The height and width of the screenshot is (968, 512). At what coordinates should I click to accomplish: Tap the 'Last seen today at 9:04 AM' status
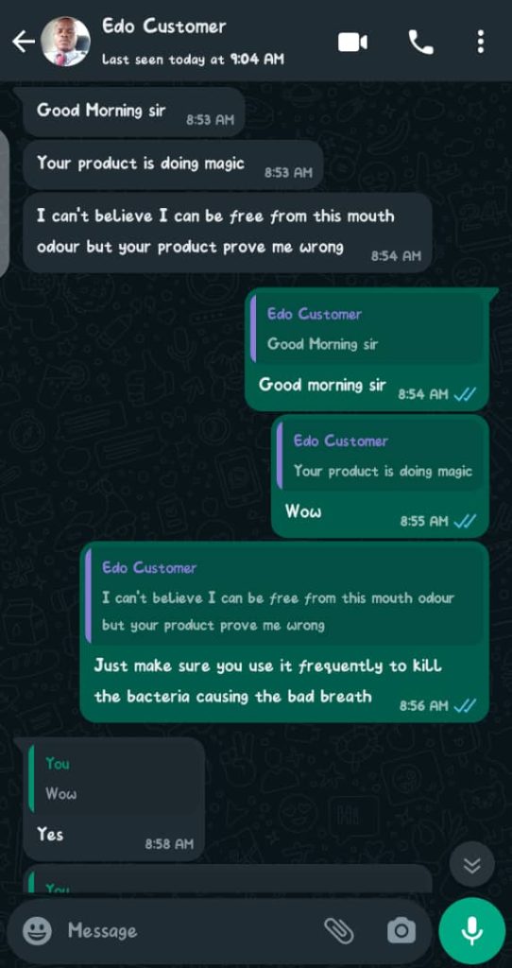(x=193, y=60)
